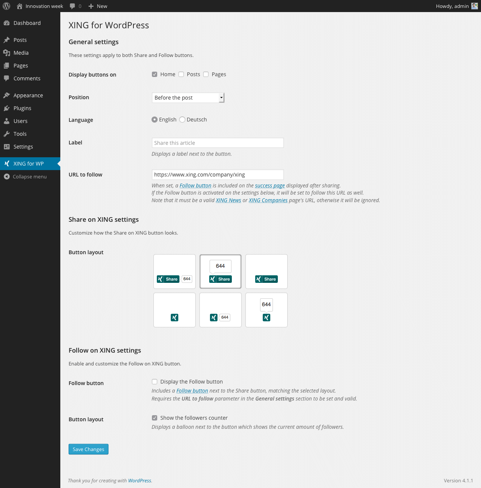Click Innovation week site name
This screenshot has width=481, height=488.
(44, 6)
